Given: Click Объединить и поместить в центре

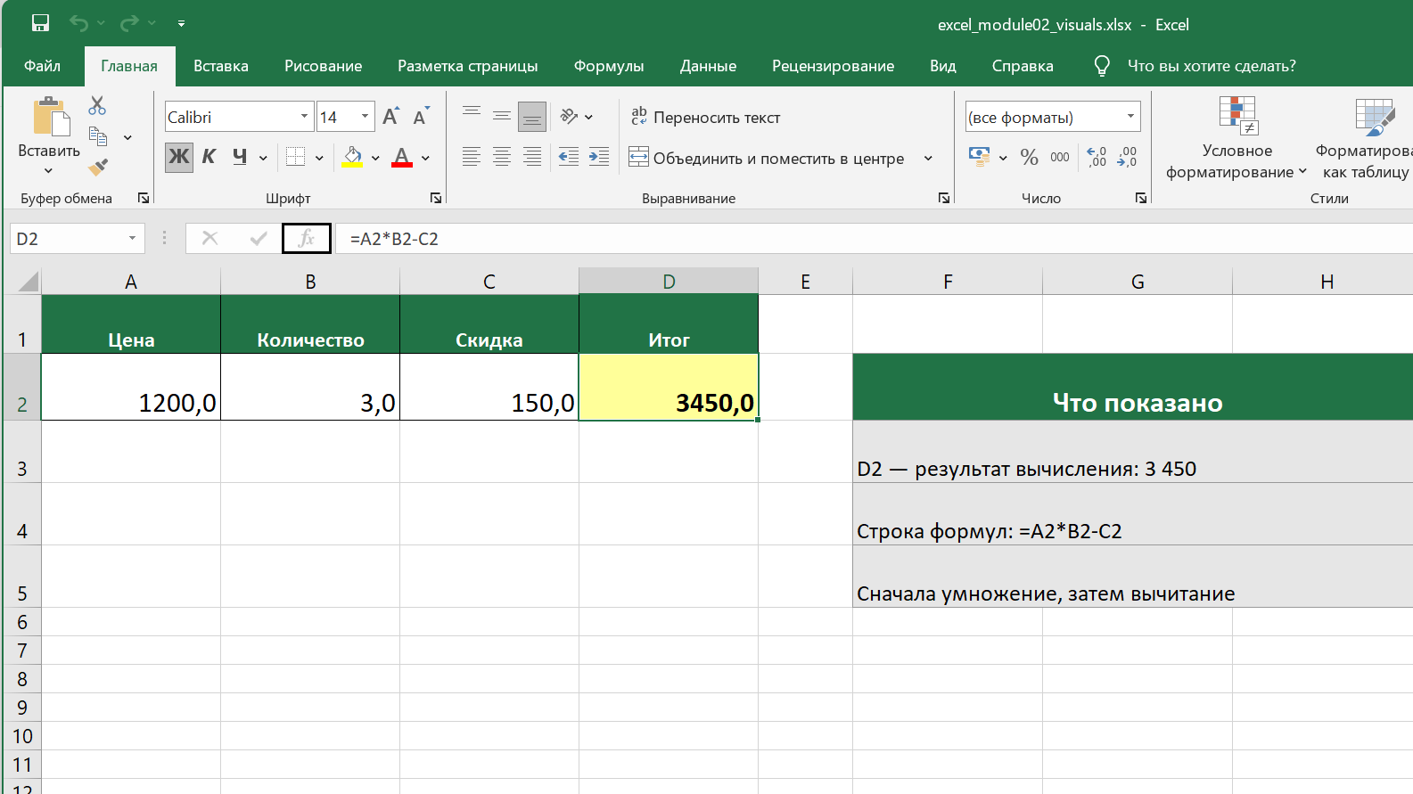Looking at the screenshot, I should pyautogui.click(x=767, y=158).
